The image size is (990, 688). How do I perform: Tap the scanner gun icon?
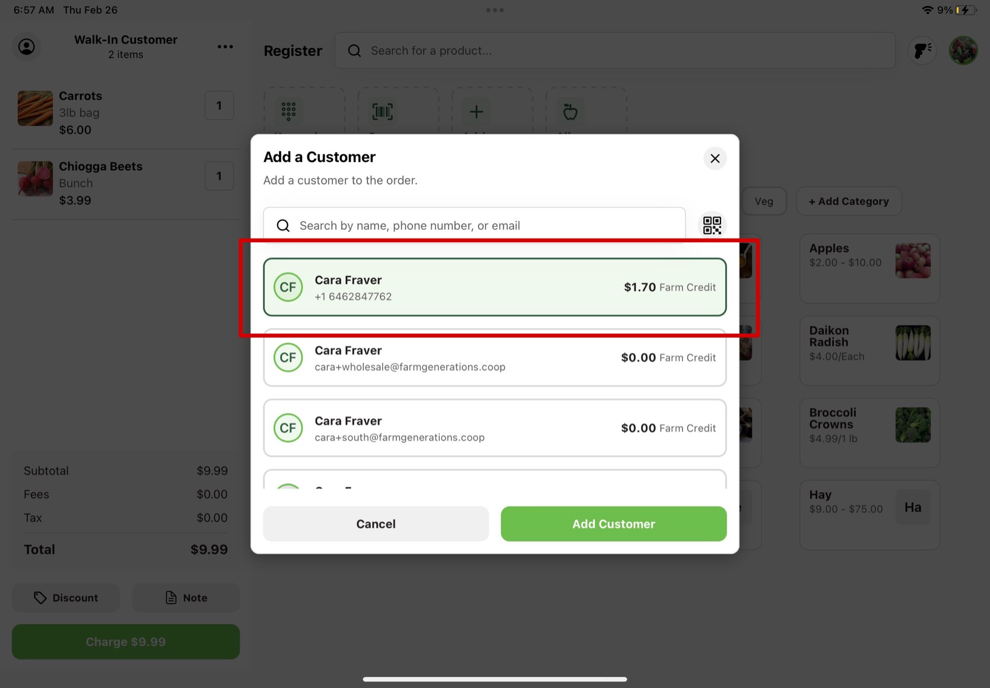pyautogui.click(x=922, y=50)
